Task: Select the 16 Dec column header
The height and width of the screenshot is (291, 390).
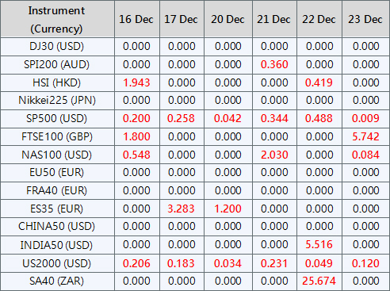Action: tap(136, 19)
